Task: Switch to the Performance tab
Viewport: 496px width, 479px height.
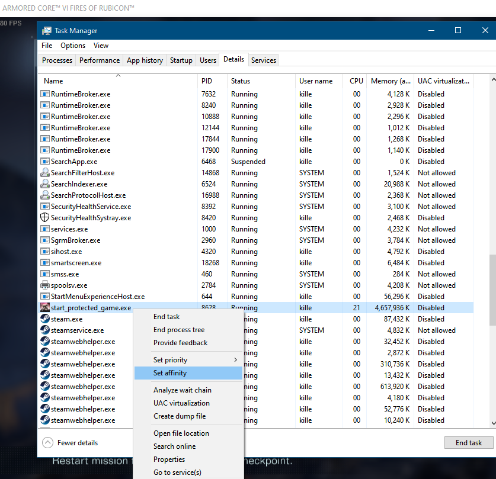Action: click(x=100, y=60)
